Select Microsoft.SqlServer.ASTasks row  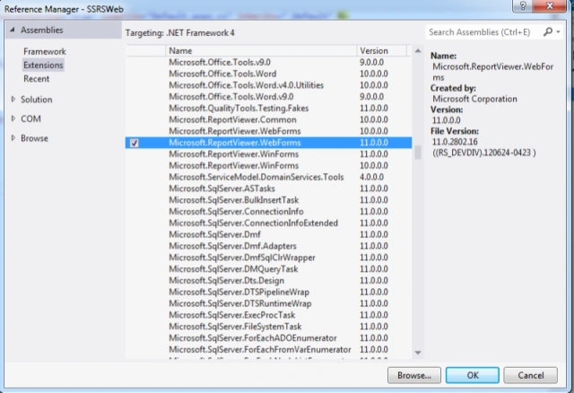tap(268, 188)
